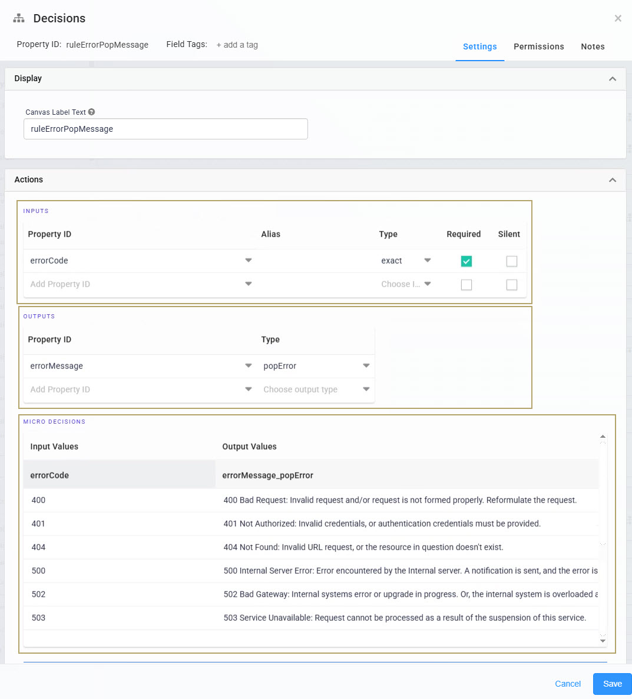The image size is (632, 699).
Task: Collapse the Actions section
Action: pos(612,179)
